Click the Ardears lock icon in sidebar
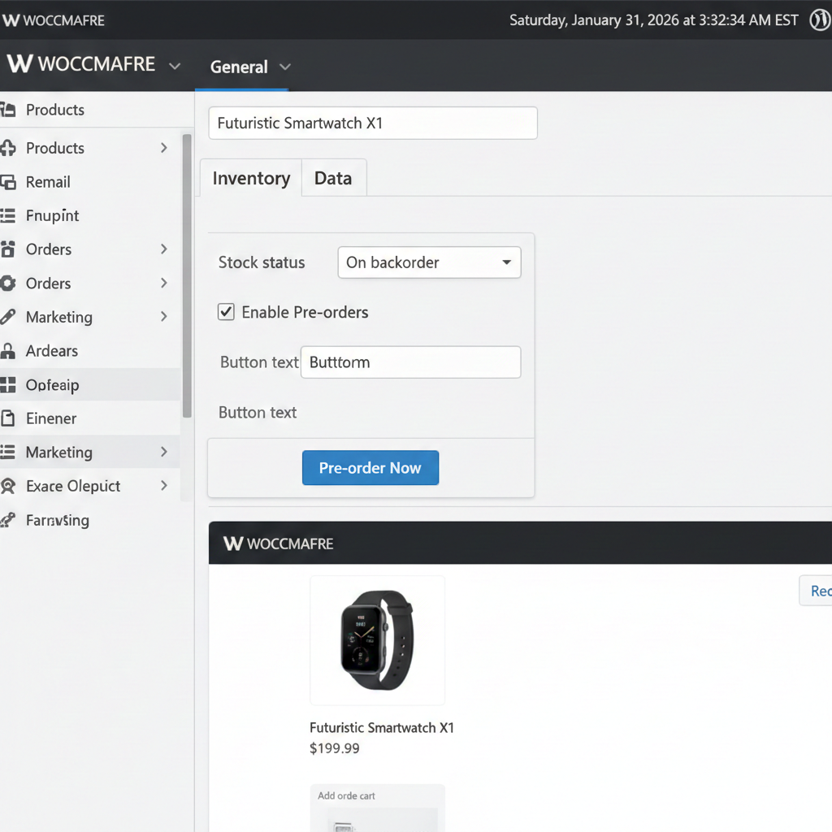The width and height of the screenshot is (832, 832). 8,351
